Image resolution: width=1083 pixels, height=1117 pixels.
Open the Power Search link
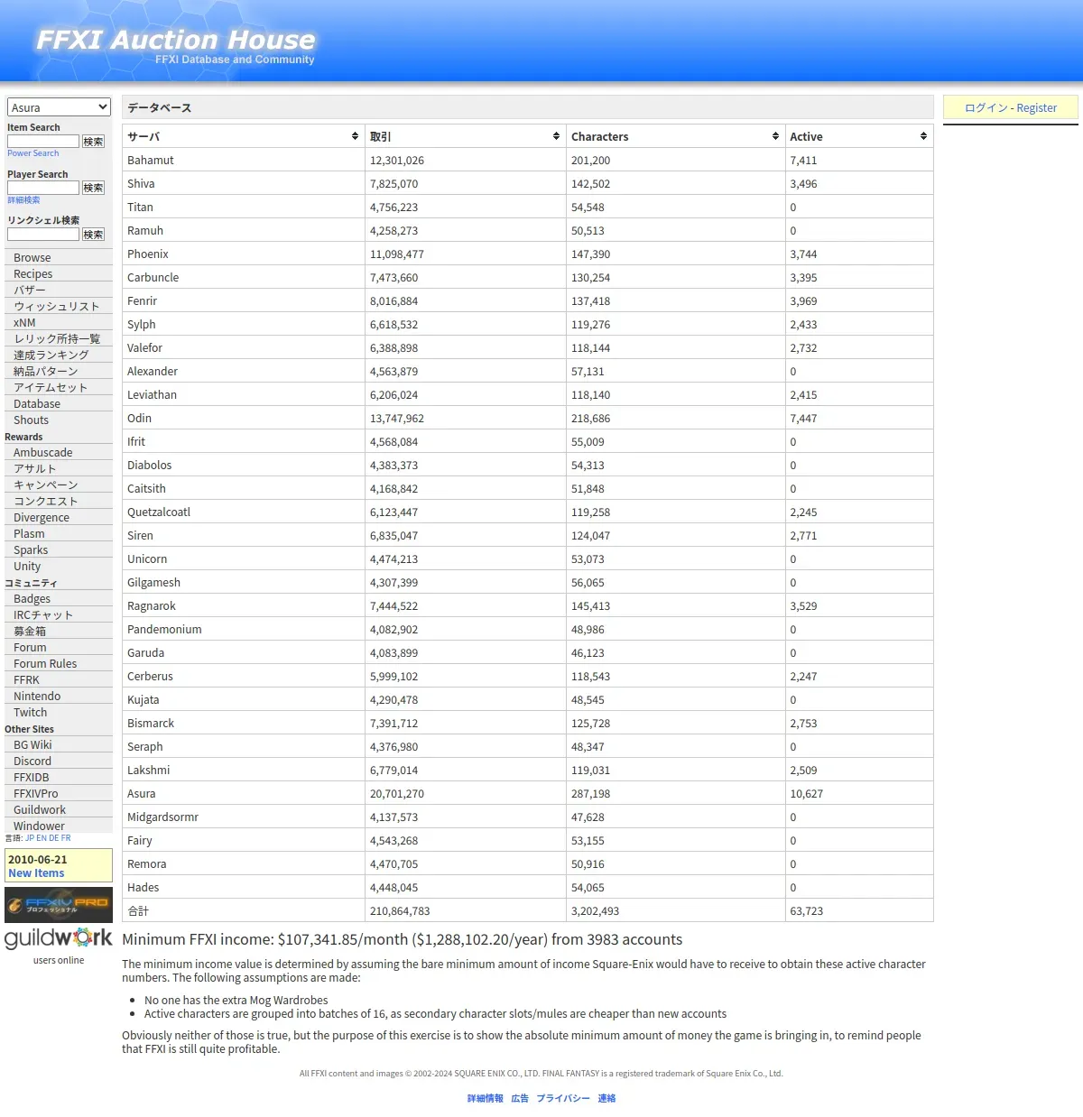[32, 153]
